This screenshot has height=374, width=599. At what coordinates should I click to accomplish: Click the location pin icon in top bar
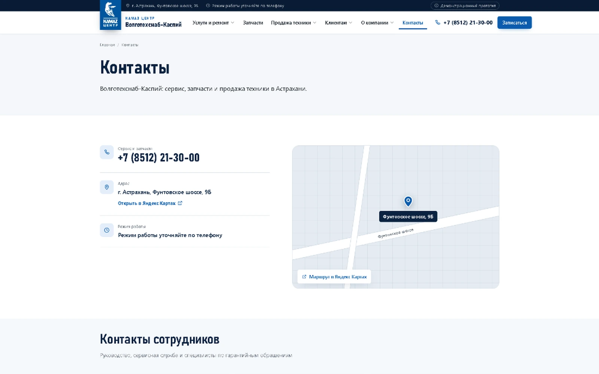click(x=128, y=6)
